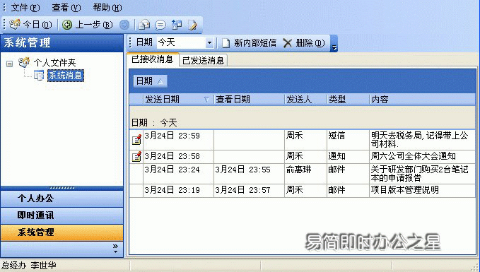Click the 今日 toolbar button
480x272 pixels.
click(x=31, y=25)
